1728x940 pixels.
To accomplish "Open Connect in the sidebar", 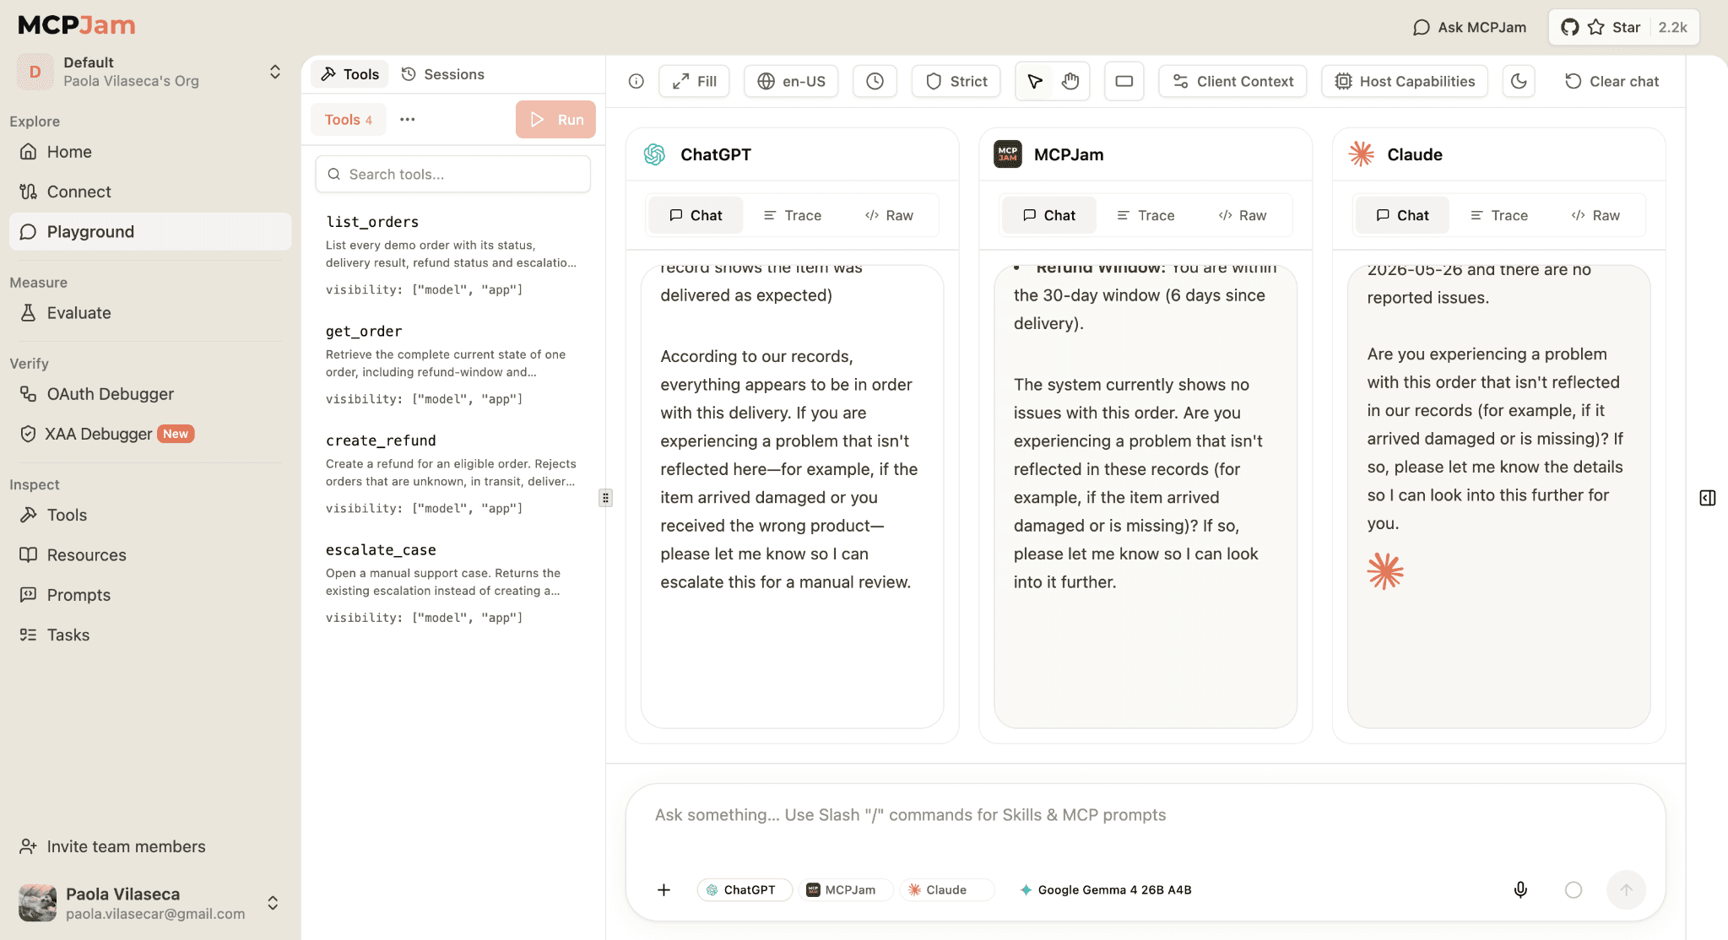I will tap(150, 192).
